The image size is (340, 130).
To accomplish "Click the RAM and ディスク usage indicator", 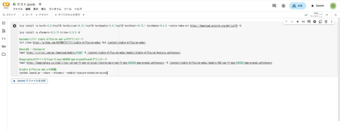I will point(316,15).
